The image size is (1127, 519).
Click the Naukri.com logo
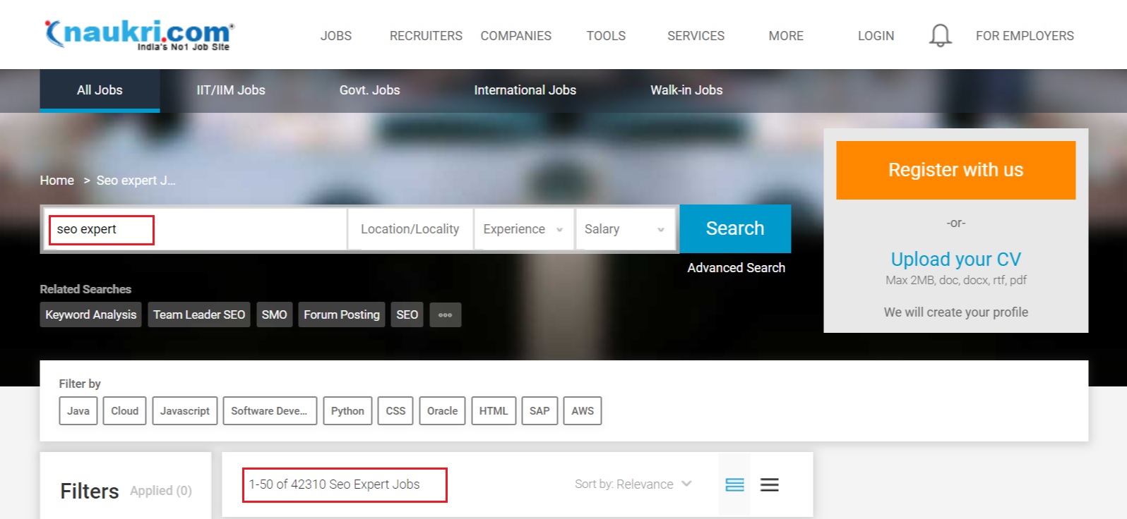coord(139,34)
